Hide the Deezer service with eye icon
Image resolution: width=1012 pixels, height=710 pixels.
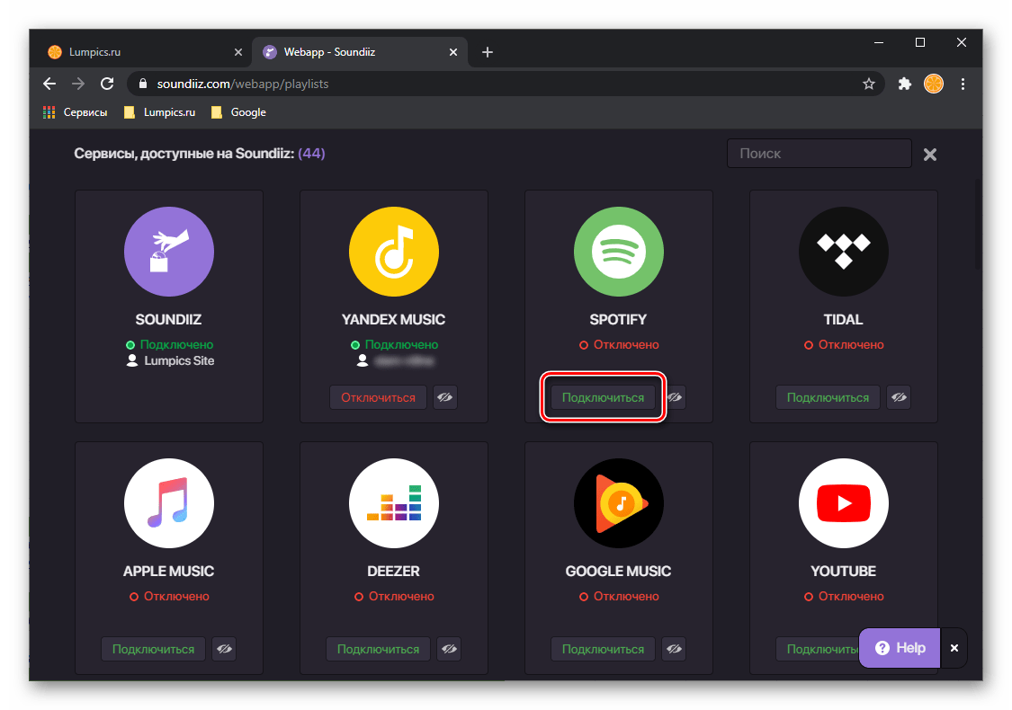point(449,649)
